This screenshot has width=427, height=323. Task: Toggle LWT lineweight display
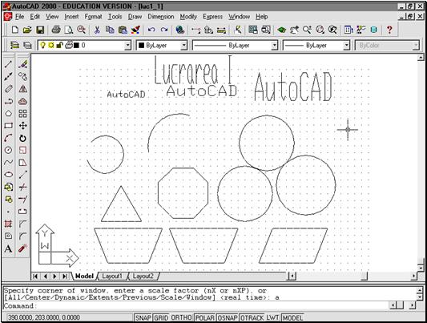272,317
